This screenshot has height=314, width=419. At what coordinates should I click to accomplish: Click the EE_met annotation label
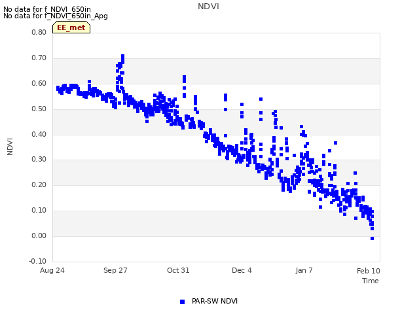(71, 27)
